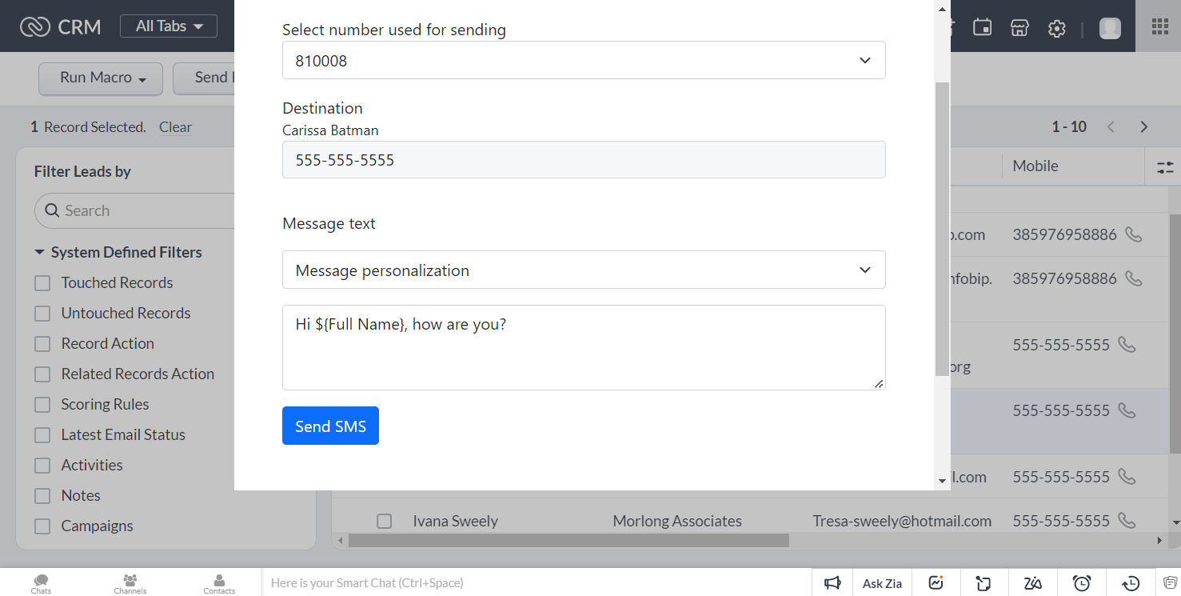Open the Reminders alarm clock icon
This screenshot has width=1181, height=596.
point(1082,582)
